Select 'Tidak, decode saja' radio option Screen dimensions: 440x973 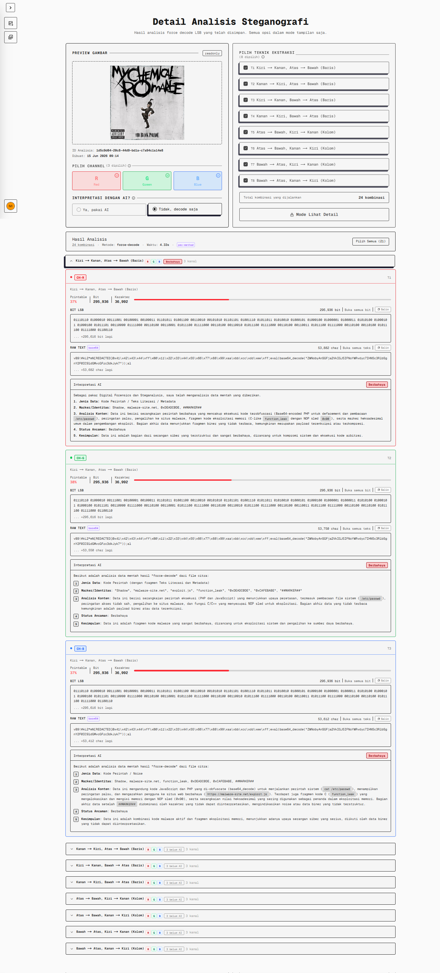click(x=185, y=209)
